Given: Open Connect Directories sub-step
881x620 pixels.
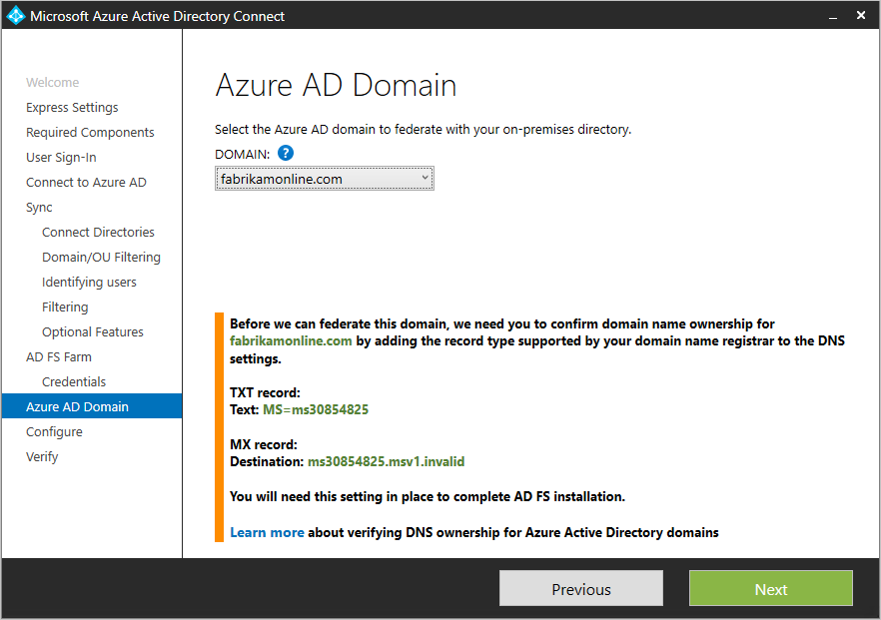Looking at the screenshot, I should 98,232.
